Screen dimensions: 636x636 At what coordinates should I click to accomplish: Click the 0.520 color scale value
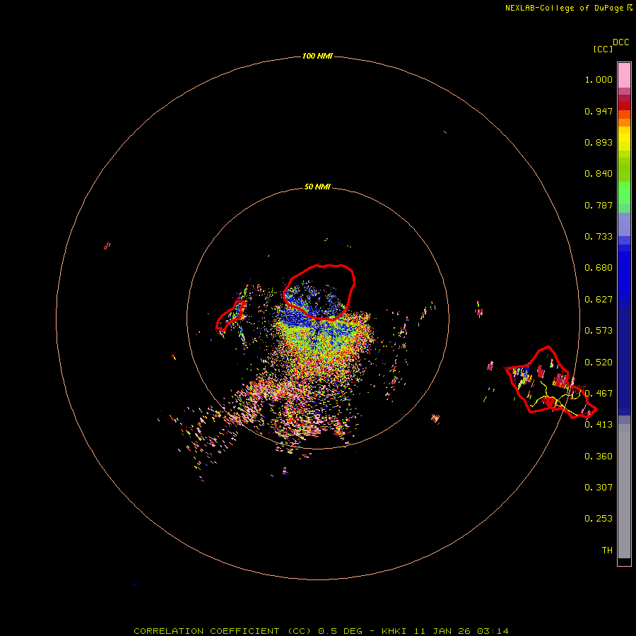click(x=599, y=363)
